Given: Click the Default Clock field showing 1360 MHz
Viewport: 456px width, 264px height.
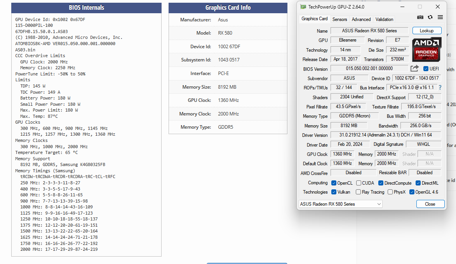Looking at the screenshot, I should [x=342, y=163].
